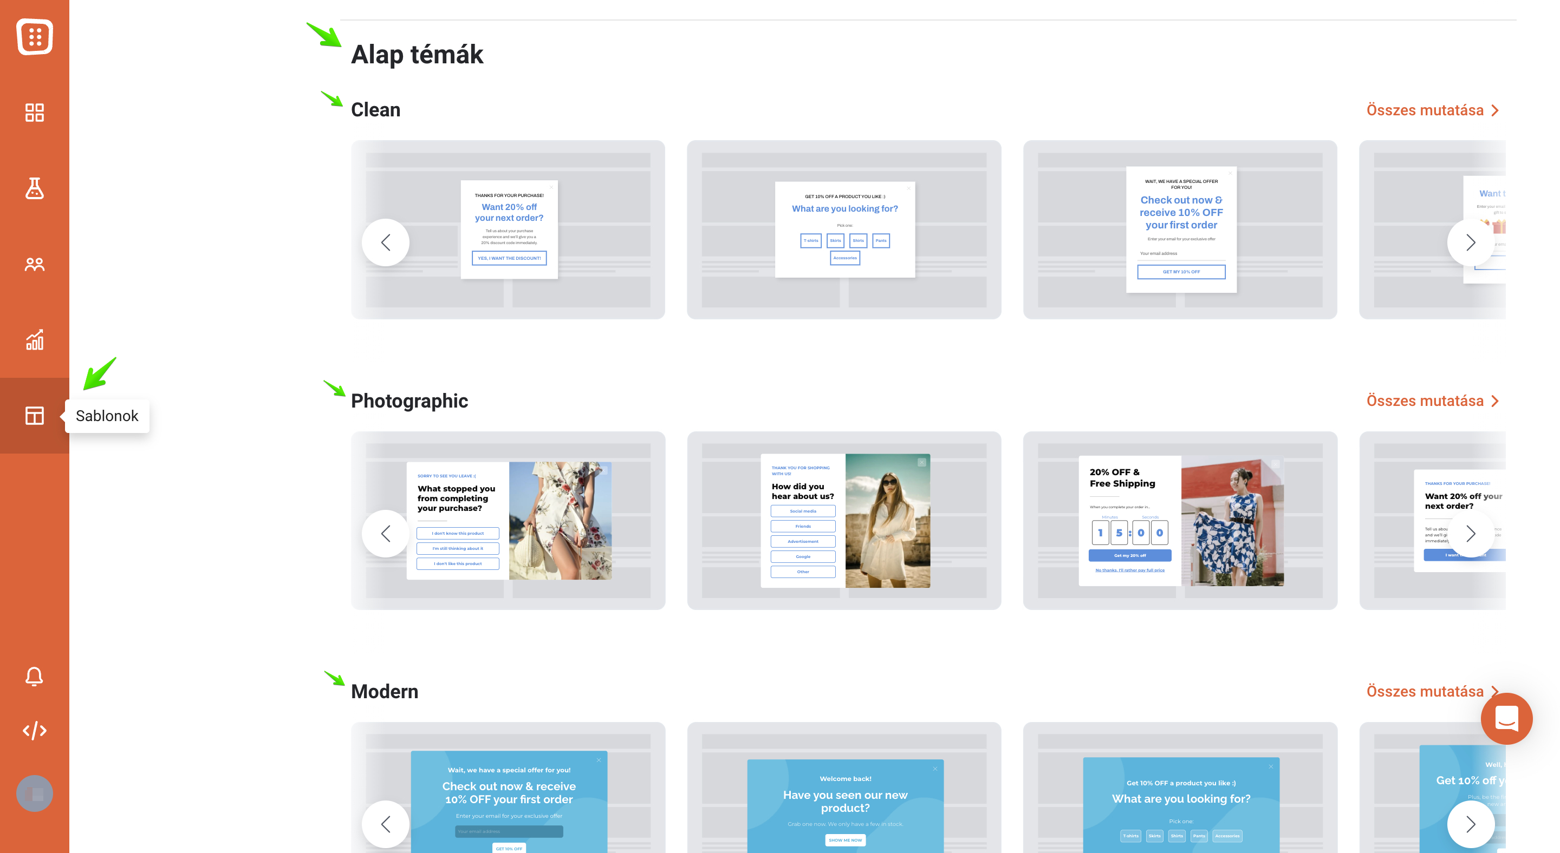Go to next Photographic templates
Image resolution: width=1560 pixels, height=853 pixels.
1471,534
